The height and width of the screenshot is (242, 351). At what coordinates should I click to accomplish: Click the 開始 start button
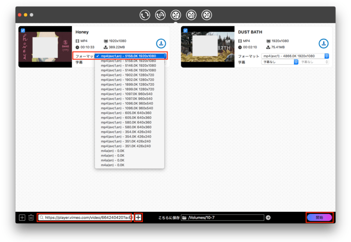pyautogui.click(x=319, y=218)
